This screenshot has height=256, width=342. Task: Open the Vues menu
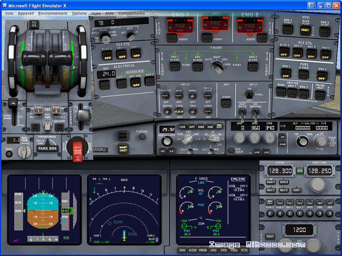[96, 13]
